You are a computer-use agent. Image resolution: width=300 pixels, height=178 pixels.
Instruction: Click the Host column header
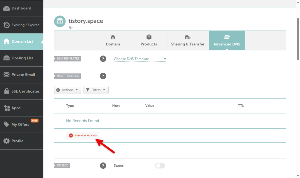coord(116,106)
